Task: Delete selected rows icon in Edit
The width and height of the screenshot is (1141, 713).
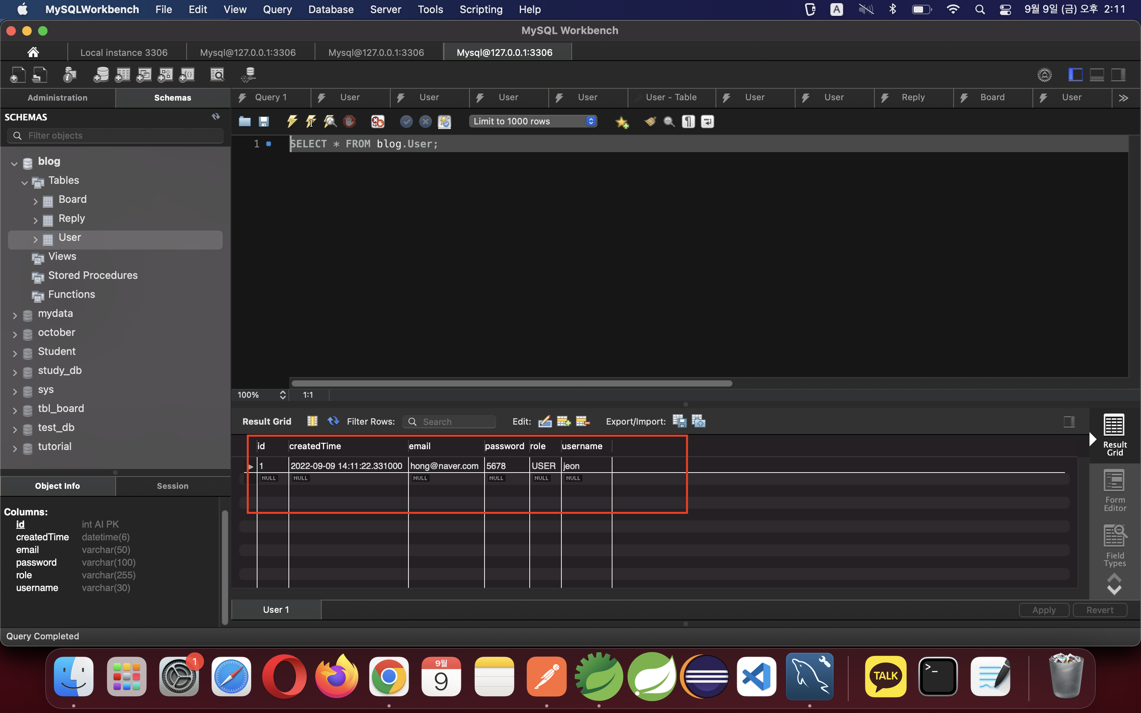Action: coord(583,421)
